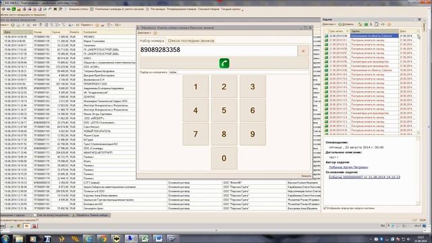Open 'Действия' dropdown in the tasks panel
The width and height of the screenshot is (432, 243).
pyautogui.click(x=329, y=24)
